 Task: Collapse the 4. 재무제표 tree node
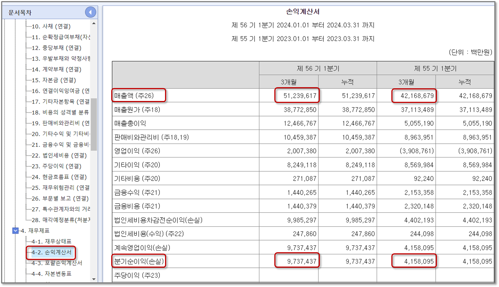pos(15,230)
